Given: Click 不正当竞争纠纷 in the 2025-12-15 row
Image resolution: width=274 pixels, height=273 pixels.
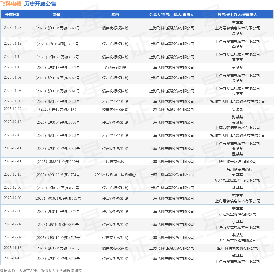Looking at the screenshot, I should point(115,135).
